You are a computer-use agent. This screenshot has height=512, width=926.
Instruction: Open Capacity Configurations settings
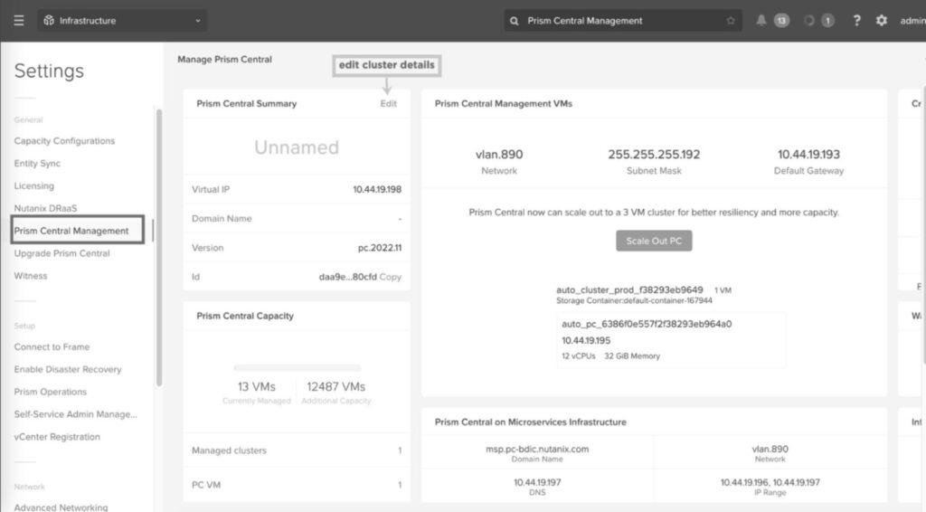point(64,140)
